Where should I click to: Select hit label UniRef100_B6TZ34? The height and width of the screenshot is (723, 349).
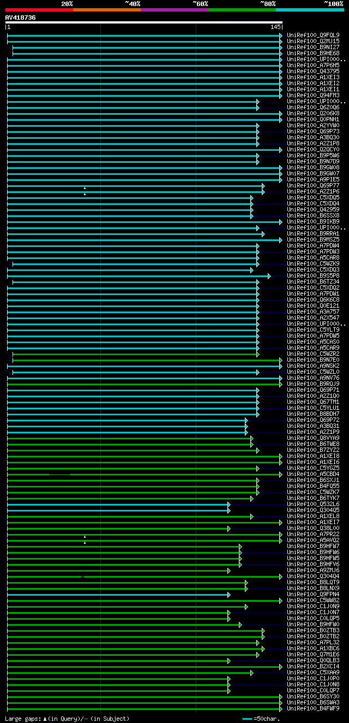pyautogui.click(x=313, y=281)
